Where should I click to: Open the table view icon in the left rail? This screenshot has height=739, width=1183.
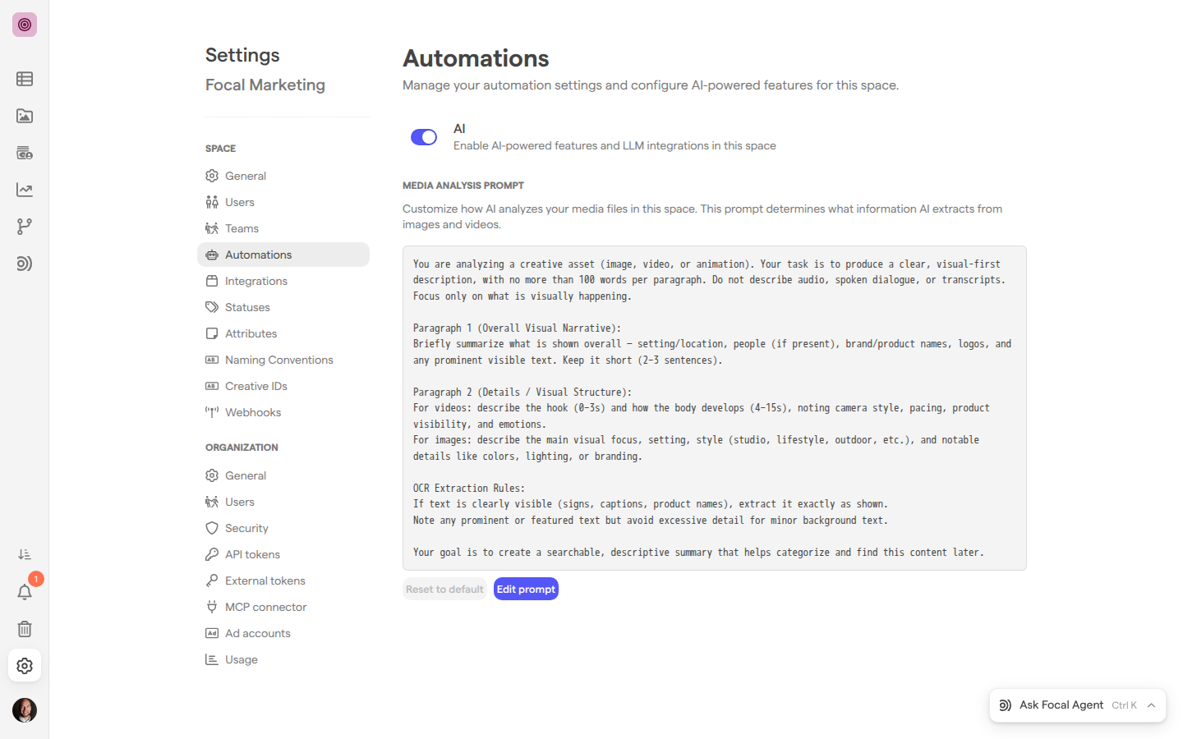(25, 79)
